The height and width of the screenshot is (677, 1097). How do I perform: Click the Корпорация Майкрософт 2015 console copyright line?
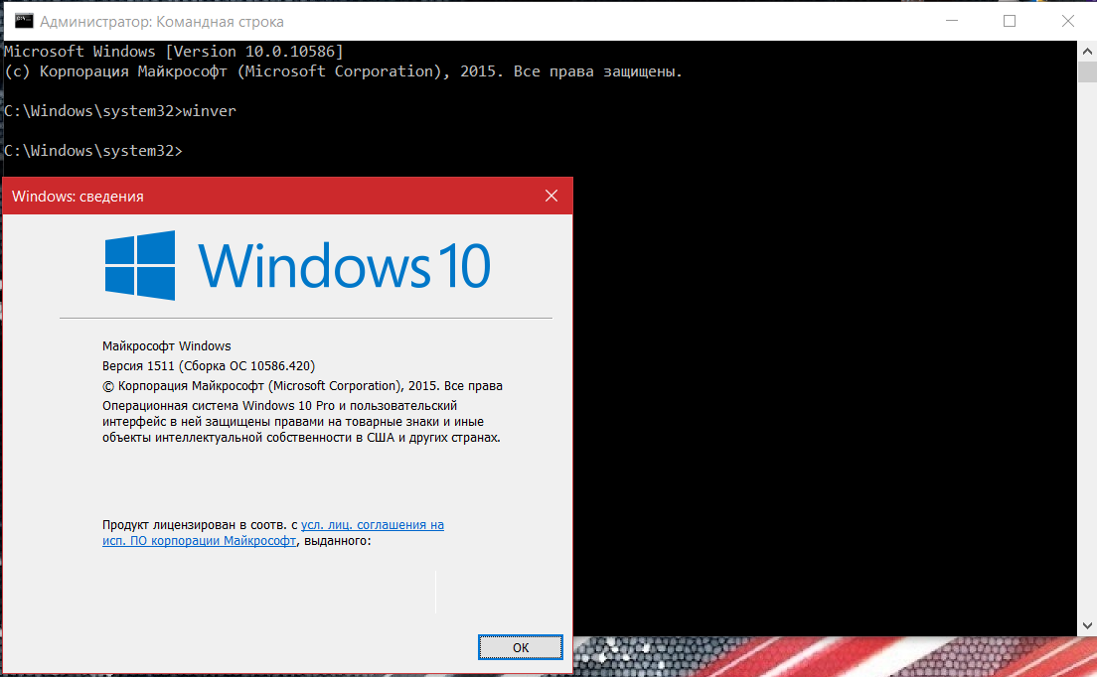(x=343, y=71)
